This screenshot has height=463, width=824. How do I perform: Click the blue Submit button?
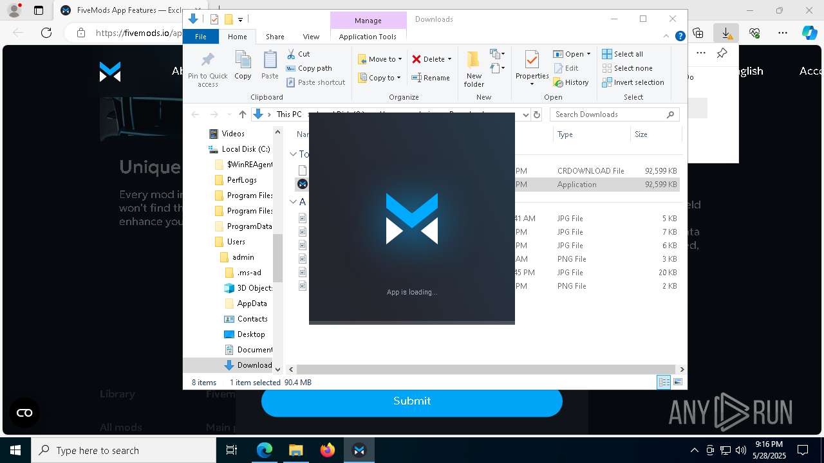pos(412,401)
